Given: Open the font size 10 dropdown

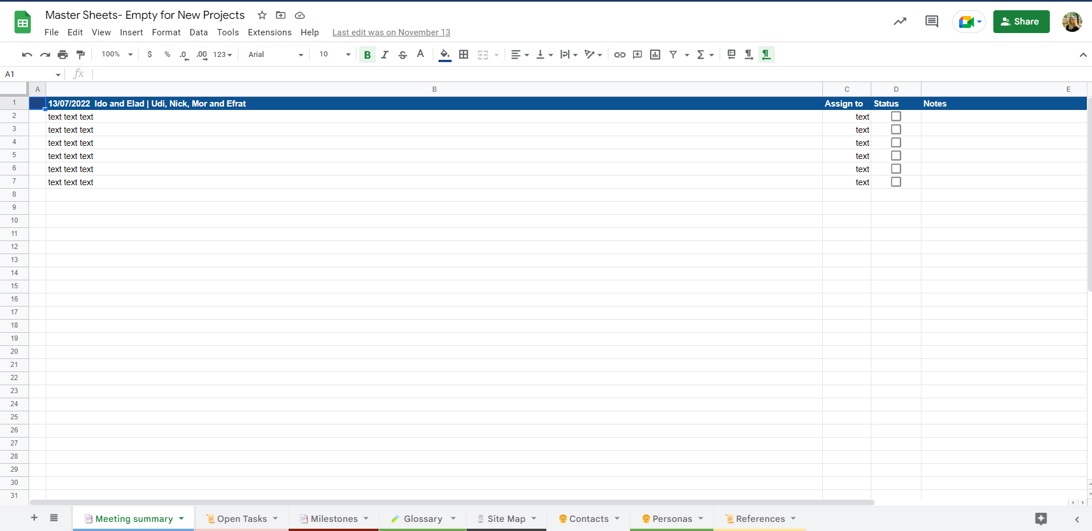Looking at the screenshot, I should [335, 55].
